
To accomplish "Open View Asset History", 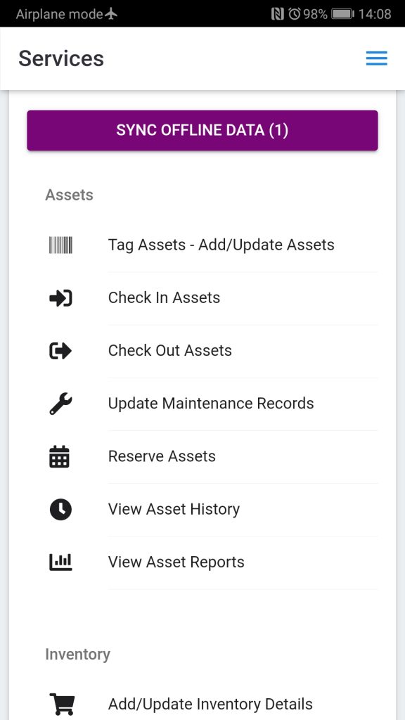I will pos(174,509).
